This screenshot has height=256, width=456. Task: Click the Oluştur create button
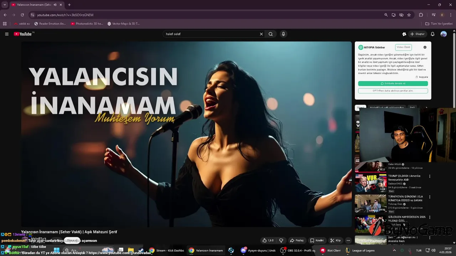[x=418, y=34]
